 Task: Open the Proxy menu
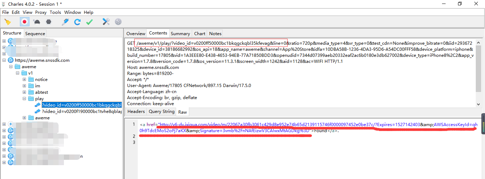click(41, 12)
